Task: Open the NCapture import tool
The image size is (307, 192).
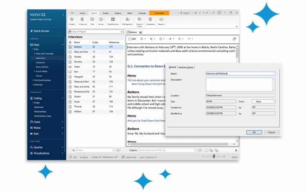Action: click(82, 21)
